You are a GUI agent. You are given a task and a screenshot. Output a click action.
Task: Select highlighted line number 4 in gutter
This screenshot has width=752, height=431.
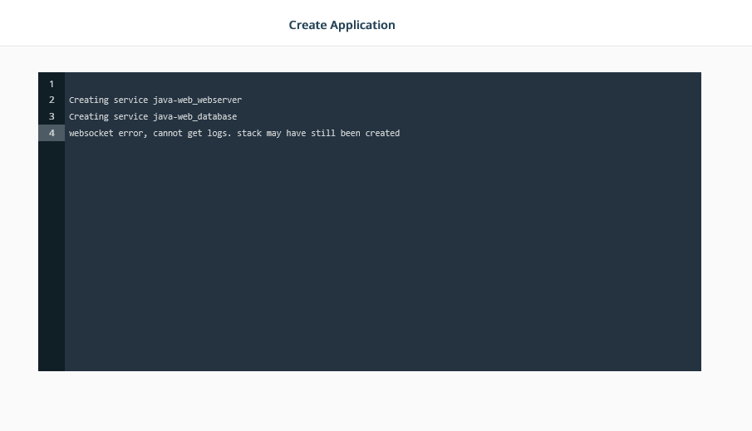[52, 133]
